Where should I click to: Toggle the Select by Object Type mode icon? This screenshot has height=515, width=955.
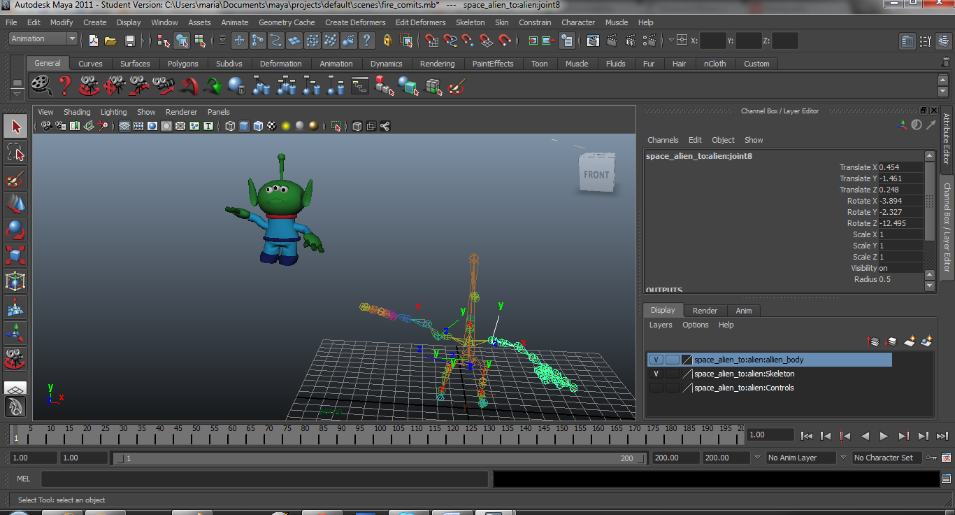(x=182, y=41)
